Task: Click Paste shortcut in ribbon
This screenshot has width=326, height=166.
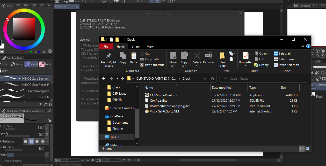Action: click(x=152, y=65)
